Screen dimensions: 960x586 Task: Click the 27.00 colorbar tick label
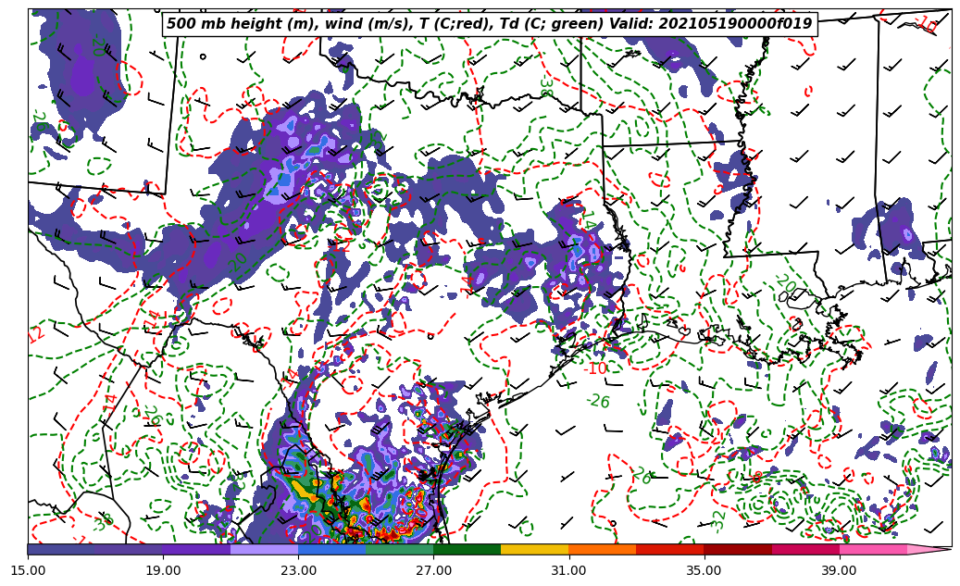click(x=433, y=570)
